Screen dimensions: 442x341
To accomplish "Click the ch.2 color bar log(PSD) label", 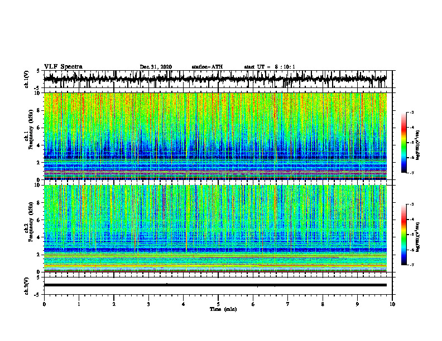I will pos(419,236).
